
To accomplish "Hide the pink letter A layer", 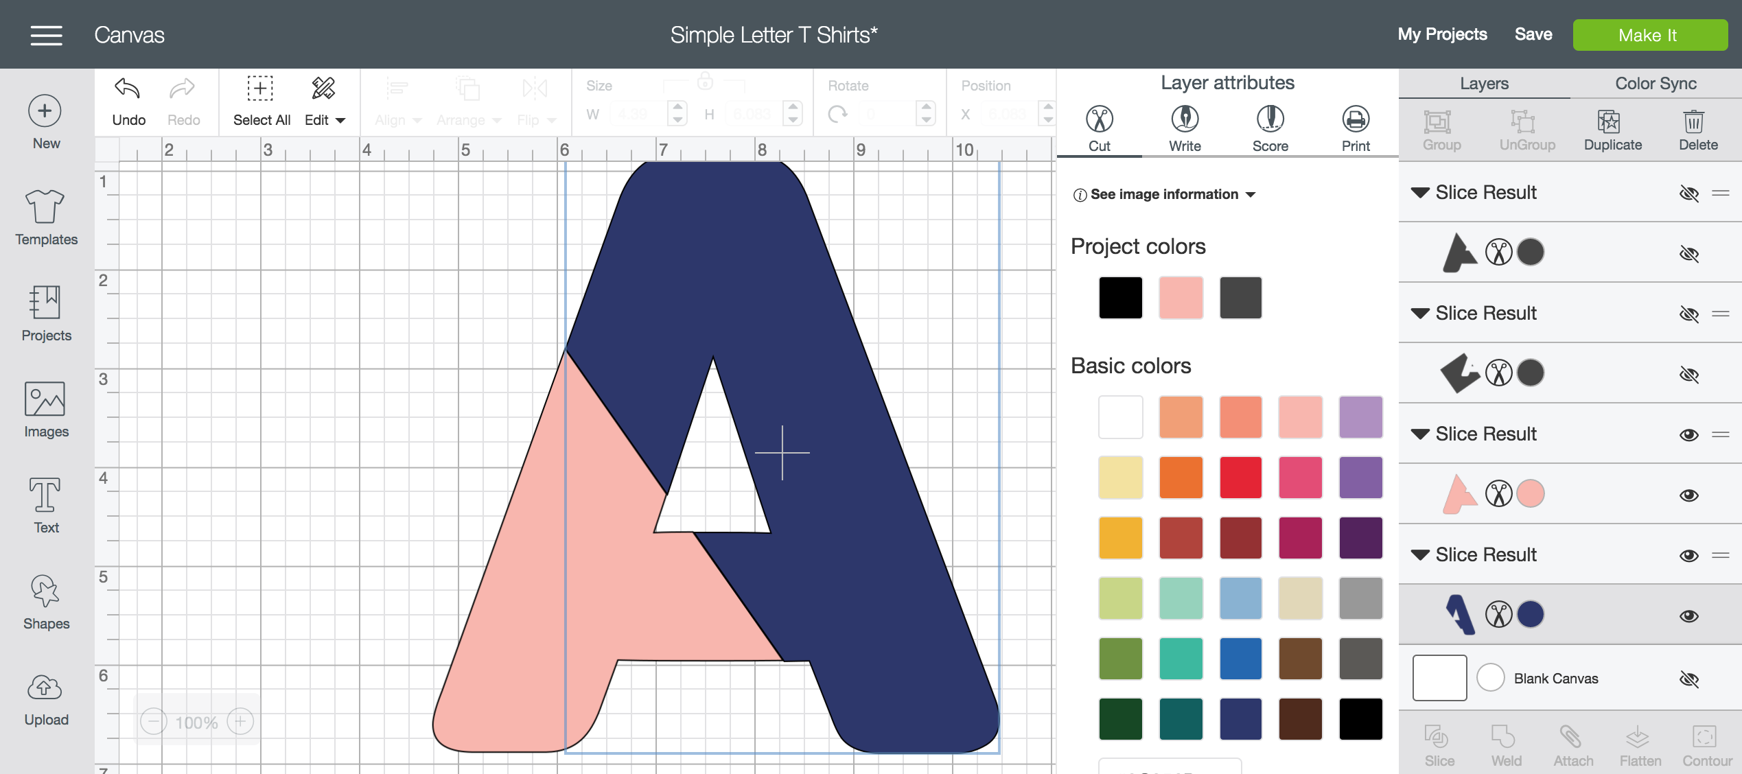I will [1689, 495].
